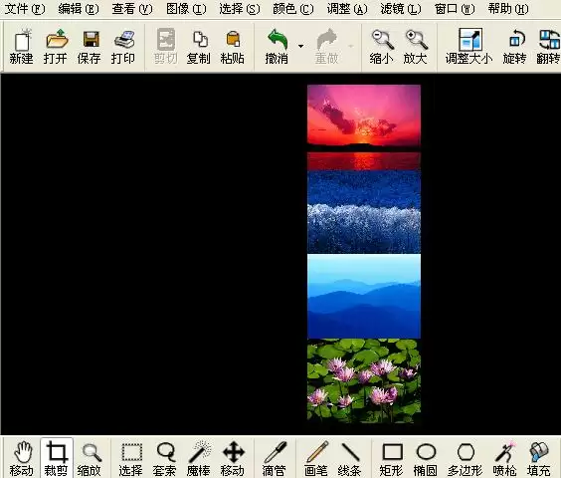Pick the four-arrow 移动 move tool
This screenshot has height=478, width=561.
click(x=233, y=459)
